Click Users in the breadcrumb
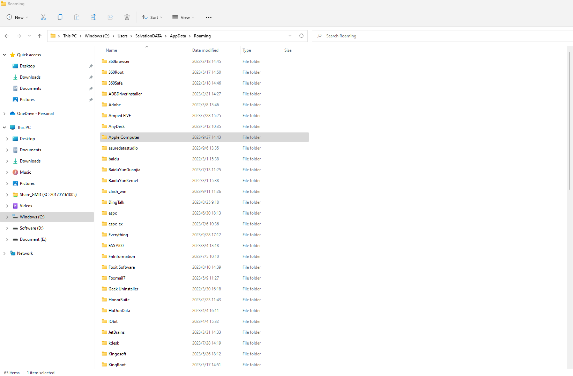Image resolution: width=573 pixels, height=376 pixels. [x=122, y=36]
